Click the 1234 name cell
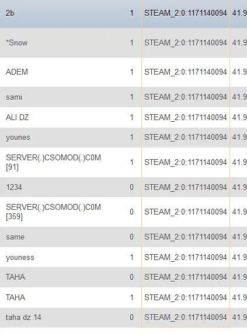The height and width of the screenshot is (334, 247). (14, 188)
